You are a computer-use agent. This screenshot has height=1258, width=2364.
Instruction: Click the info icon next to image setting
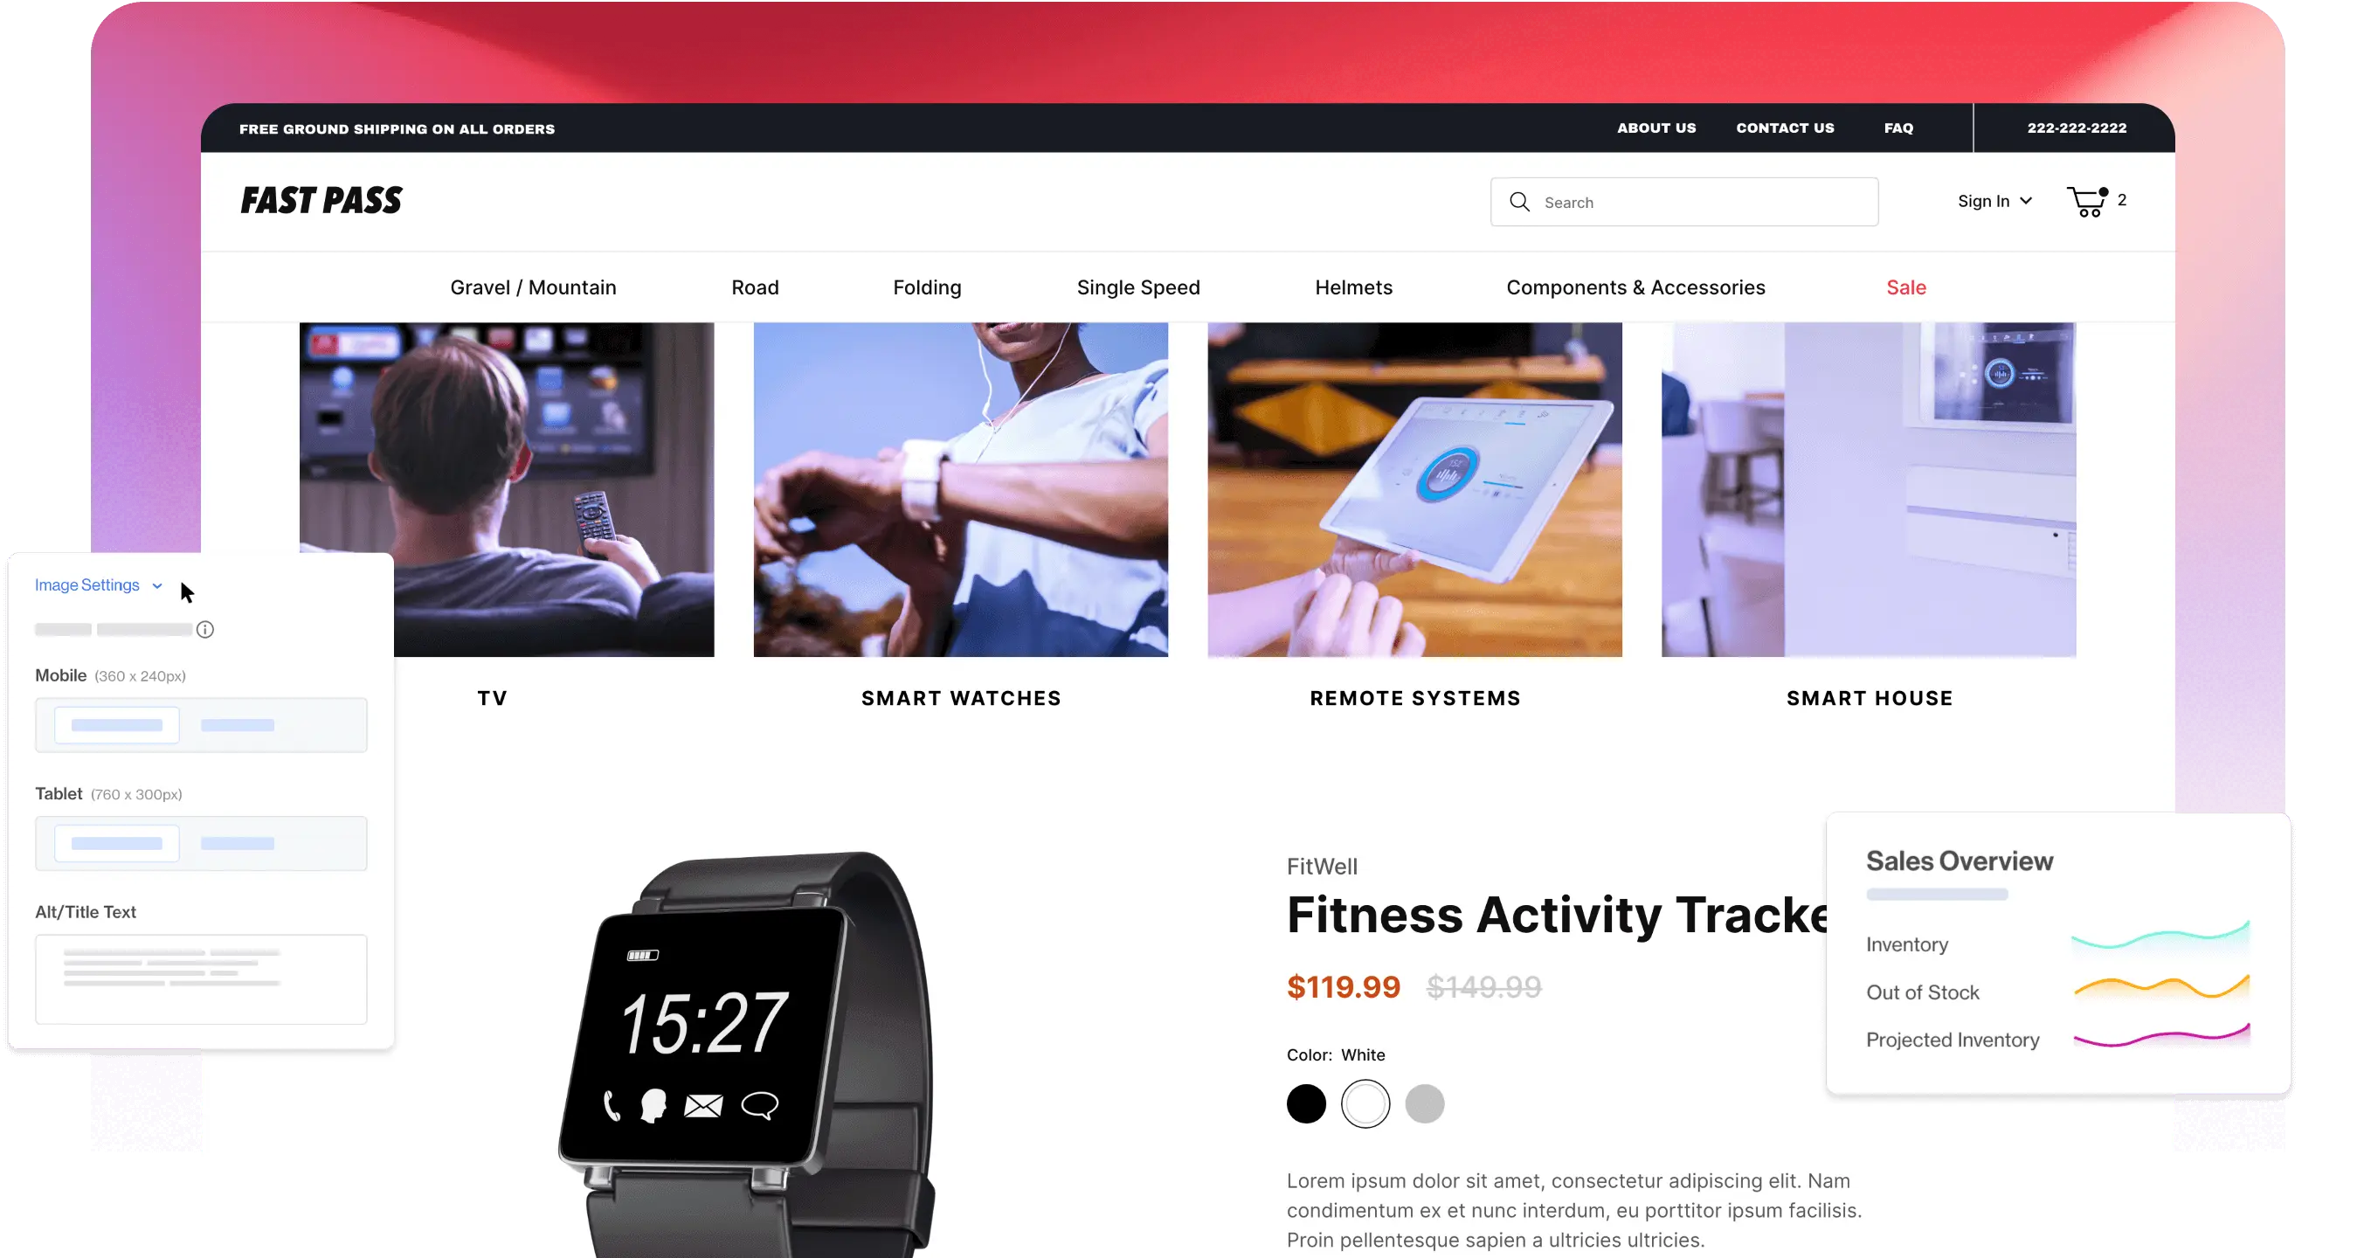[204, 630]
